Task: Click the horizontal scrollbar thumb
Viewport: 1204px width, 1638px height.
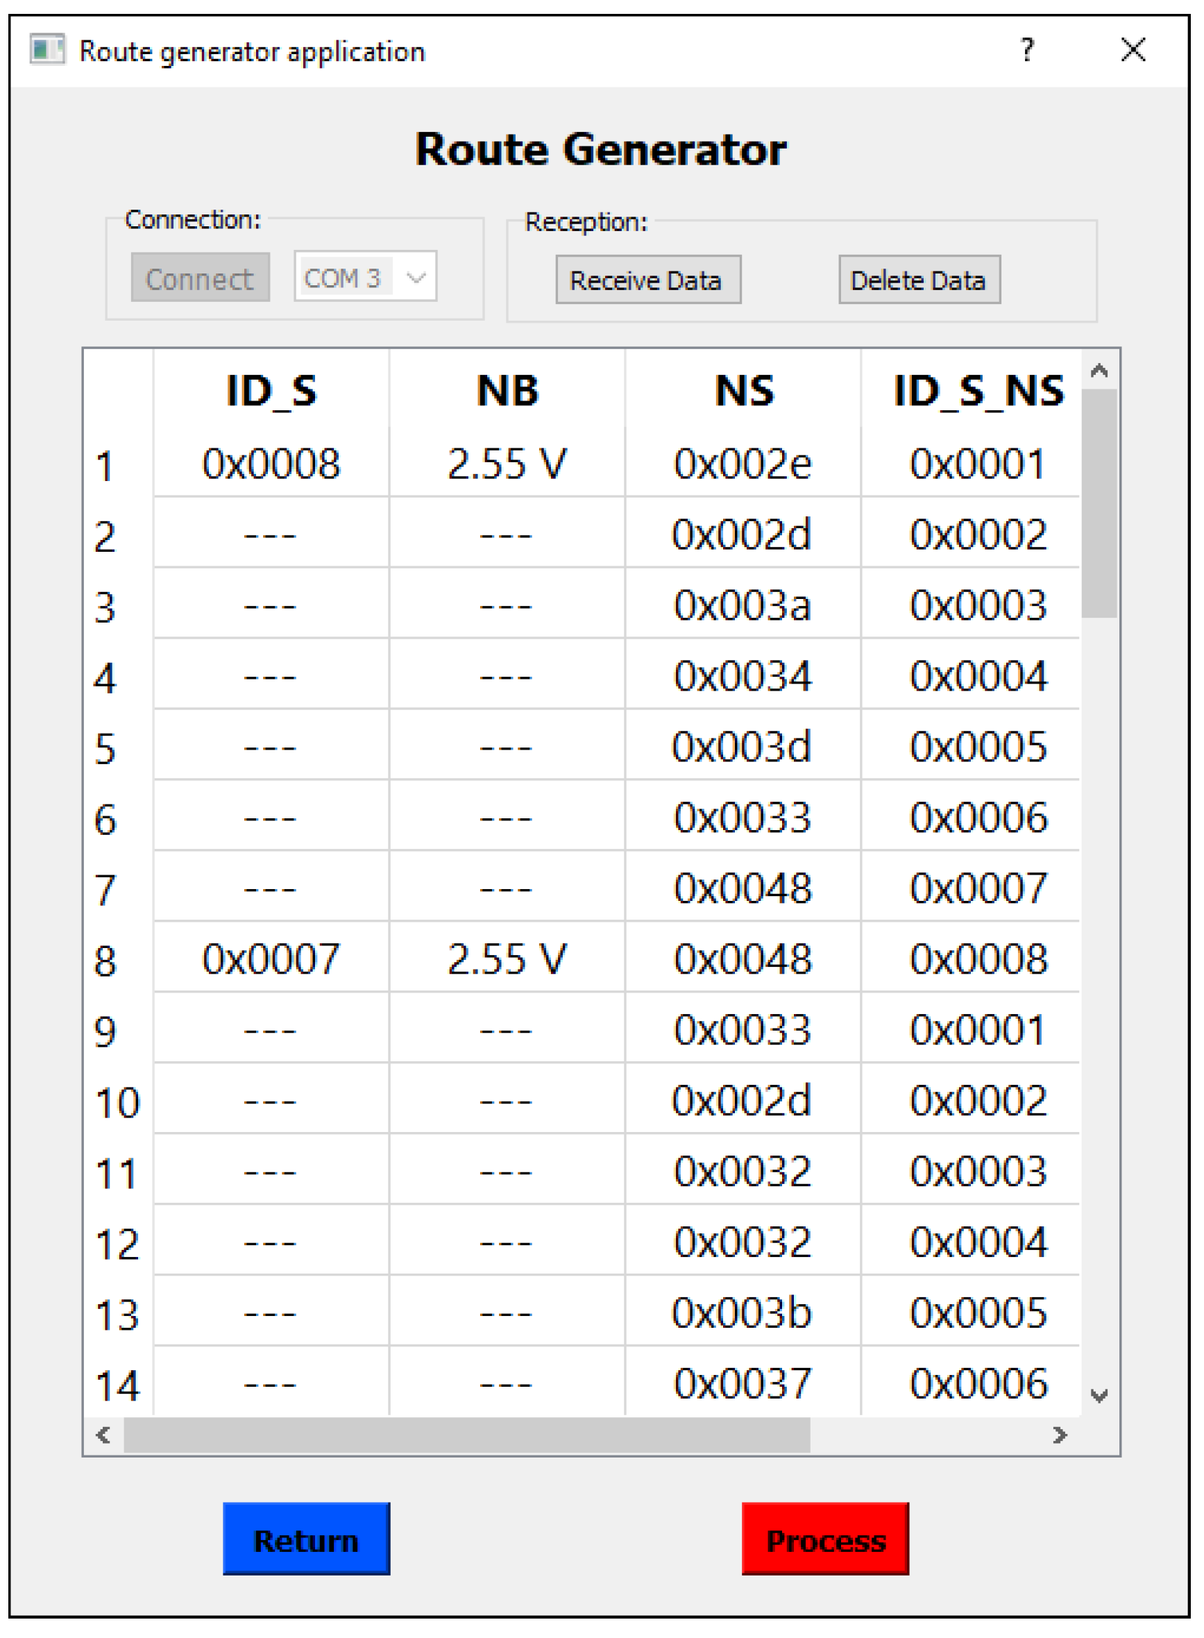Action: [466, 1435]
